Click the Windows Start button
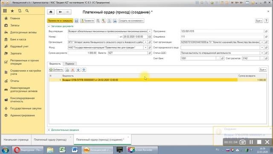This screenshot has height=154, width=273. (x=5, y=150)
